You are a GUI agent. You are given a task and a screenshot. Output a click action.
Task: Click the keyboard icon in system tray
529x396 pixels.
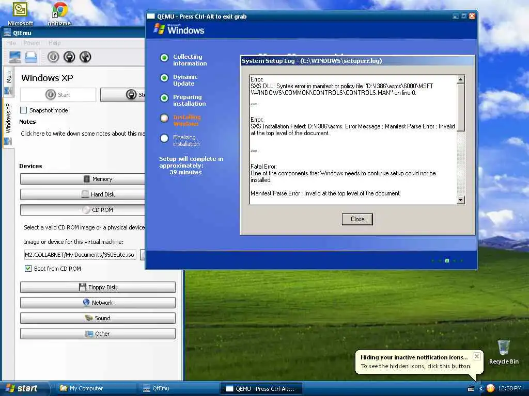[471, 389]
